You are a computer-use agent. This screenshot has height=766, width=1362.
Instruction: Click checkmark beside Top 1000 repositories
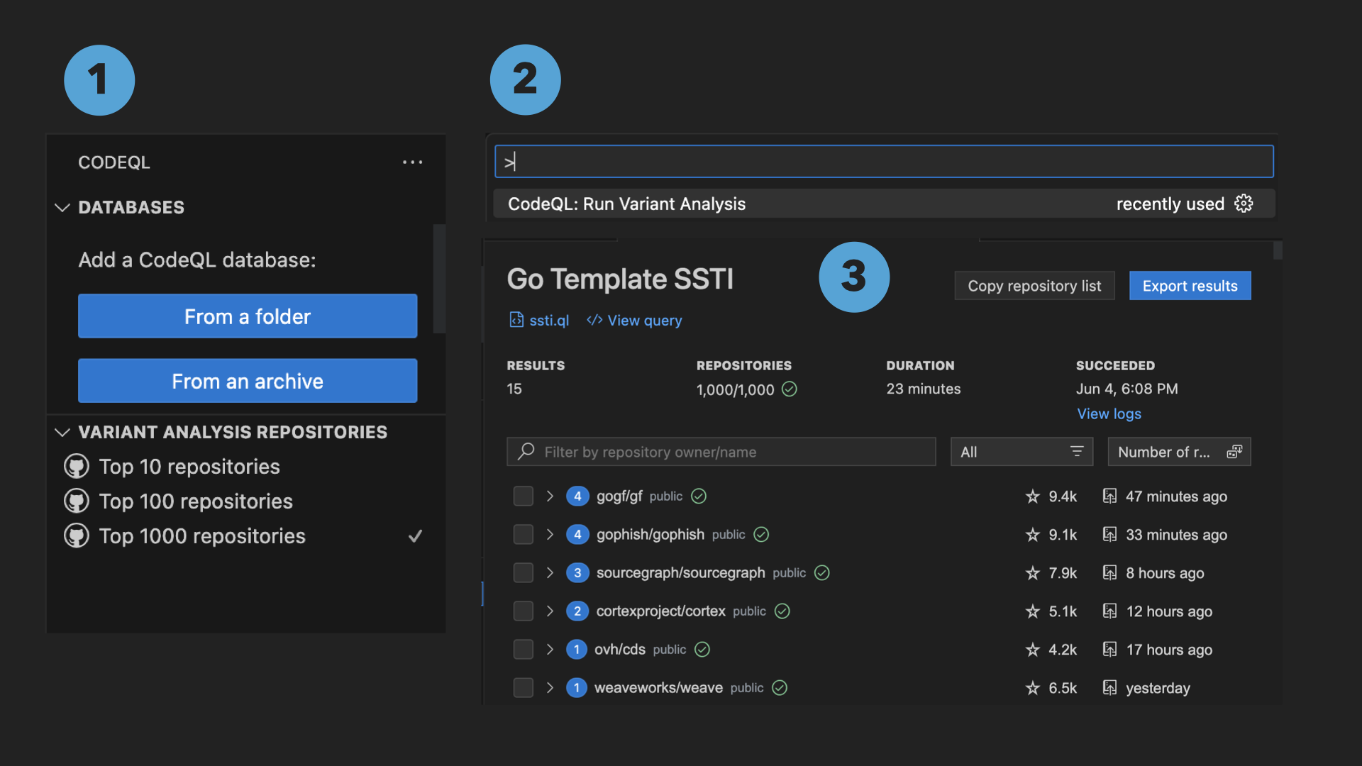click(x=416, y=536)
